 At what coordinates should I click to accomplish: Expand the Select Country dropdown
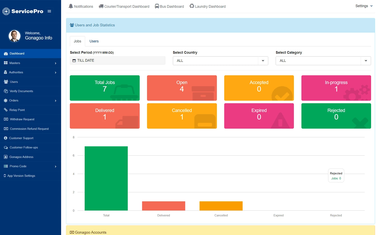click(263, 61)
